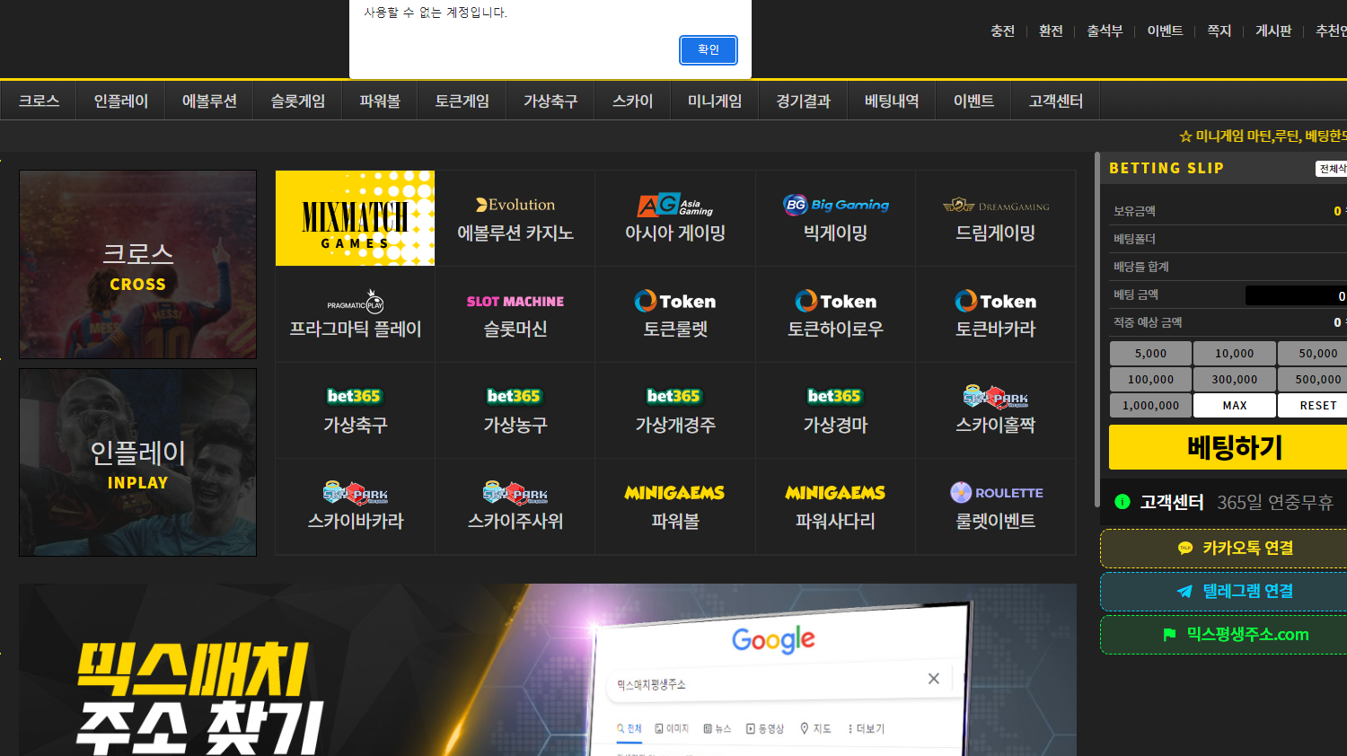Add 10,000 to bet amount
1347x756 pixels.
tap(1235, 354)
